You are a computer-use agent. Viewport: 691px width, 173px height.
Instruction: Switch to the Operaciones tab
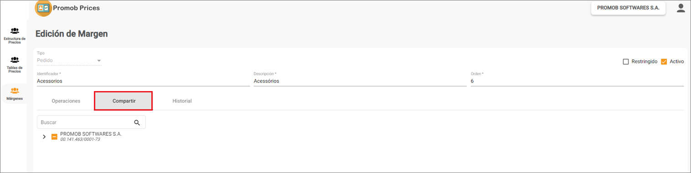[66, 101]
